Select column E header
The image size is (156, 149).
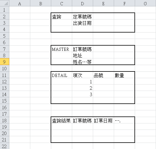[x=104, y=3]
